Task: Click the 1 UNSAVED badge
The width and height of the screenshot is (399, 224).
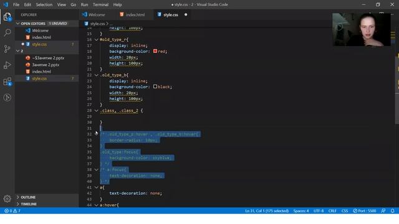Action: pos(58,24)
